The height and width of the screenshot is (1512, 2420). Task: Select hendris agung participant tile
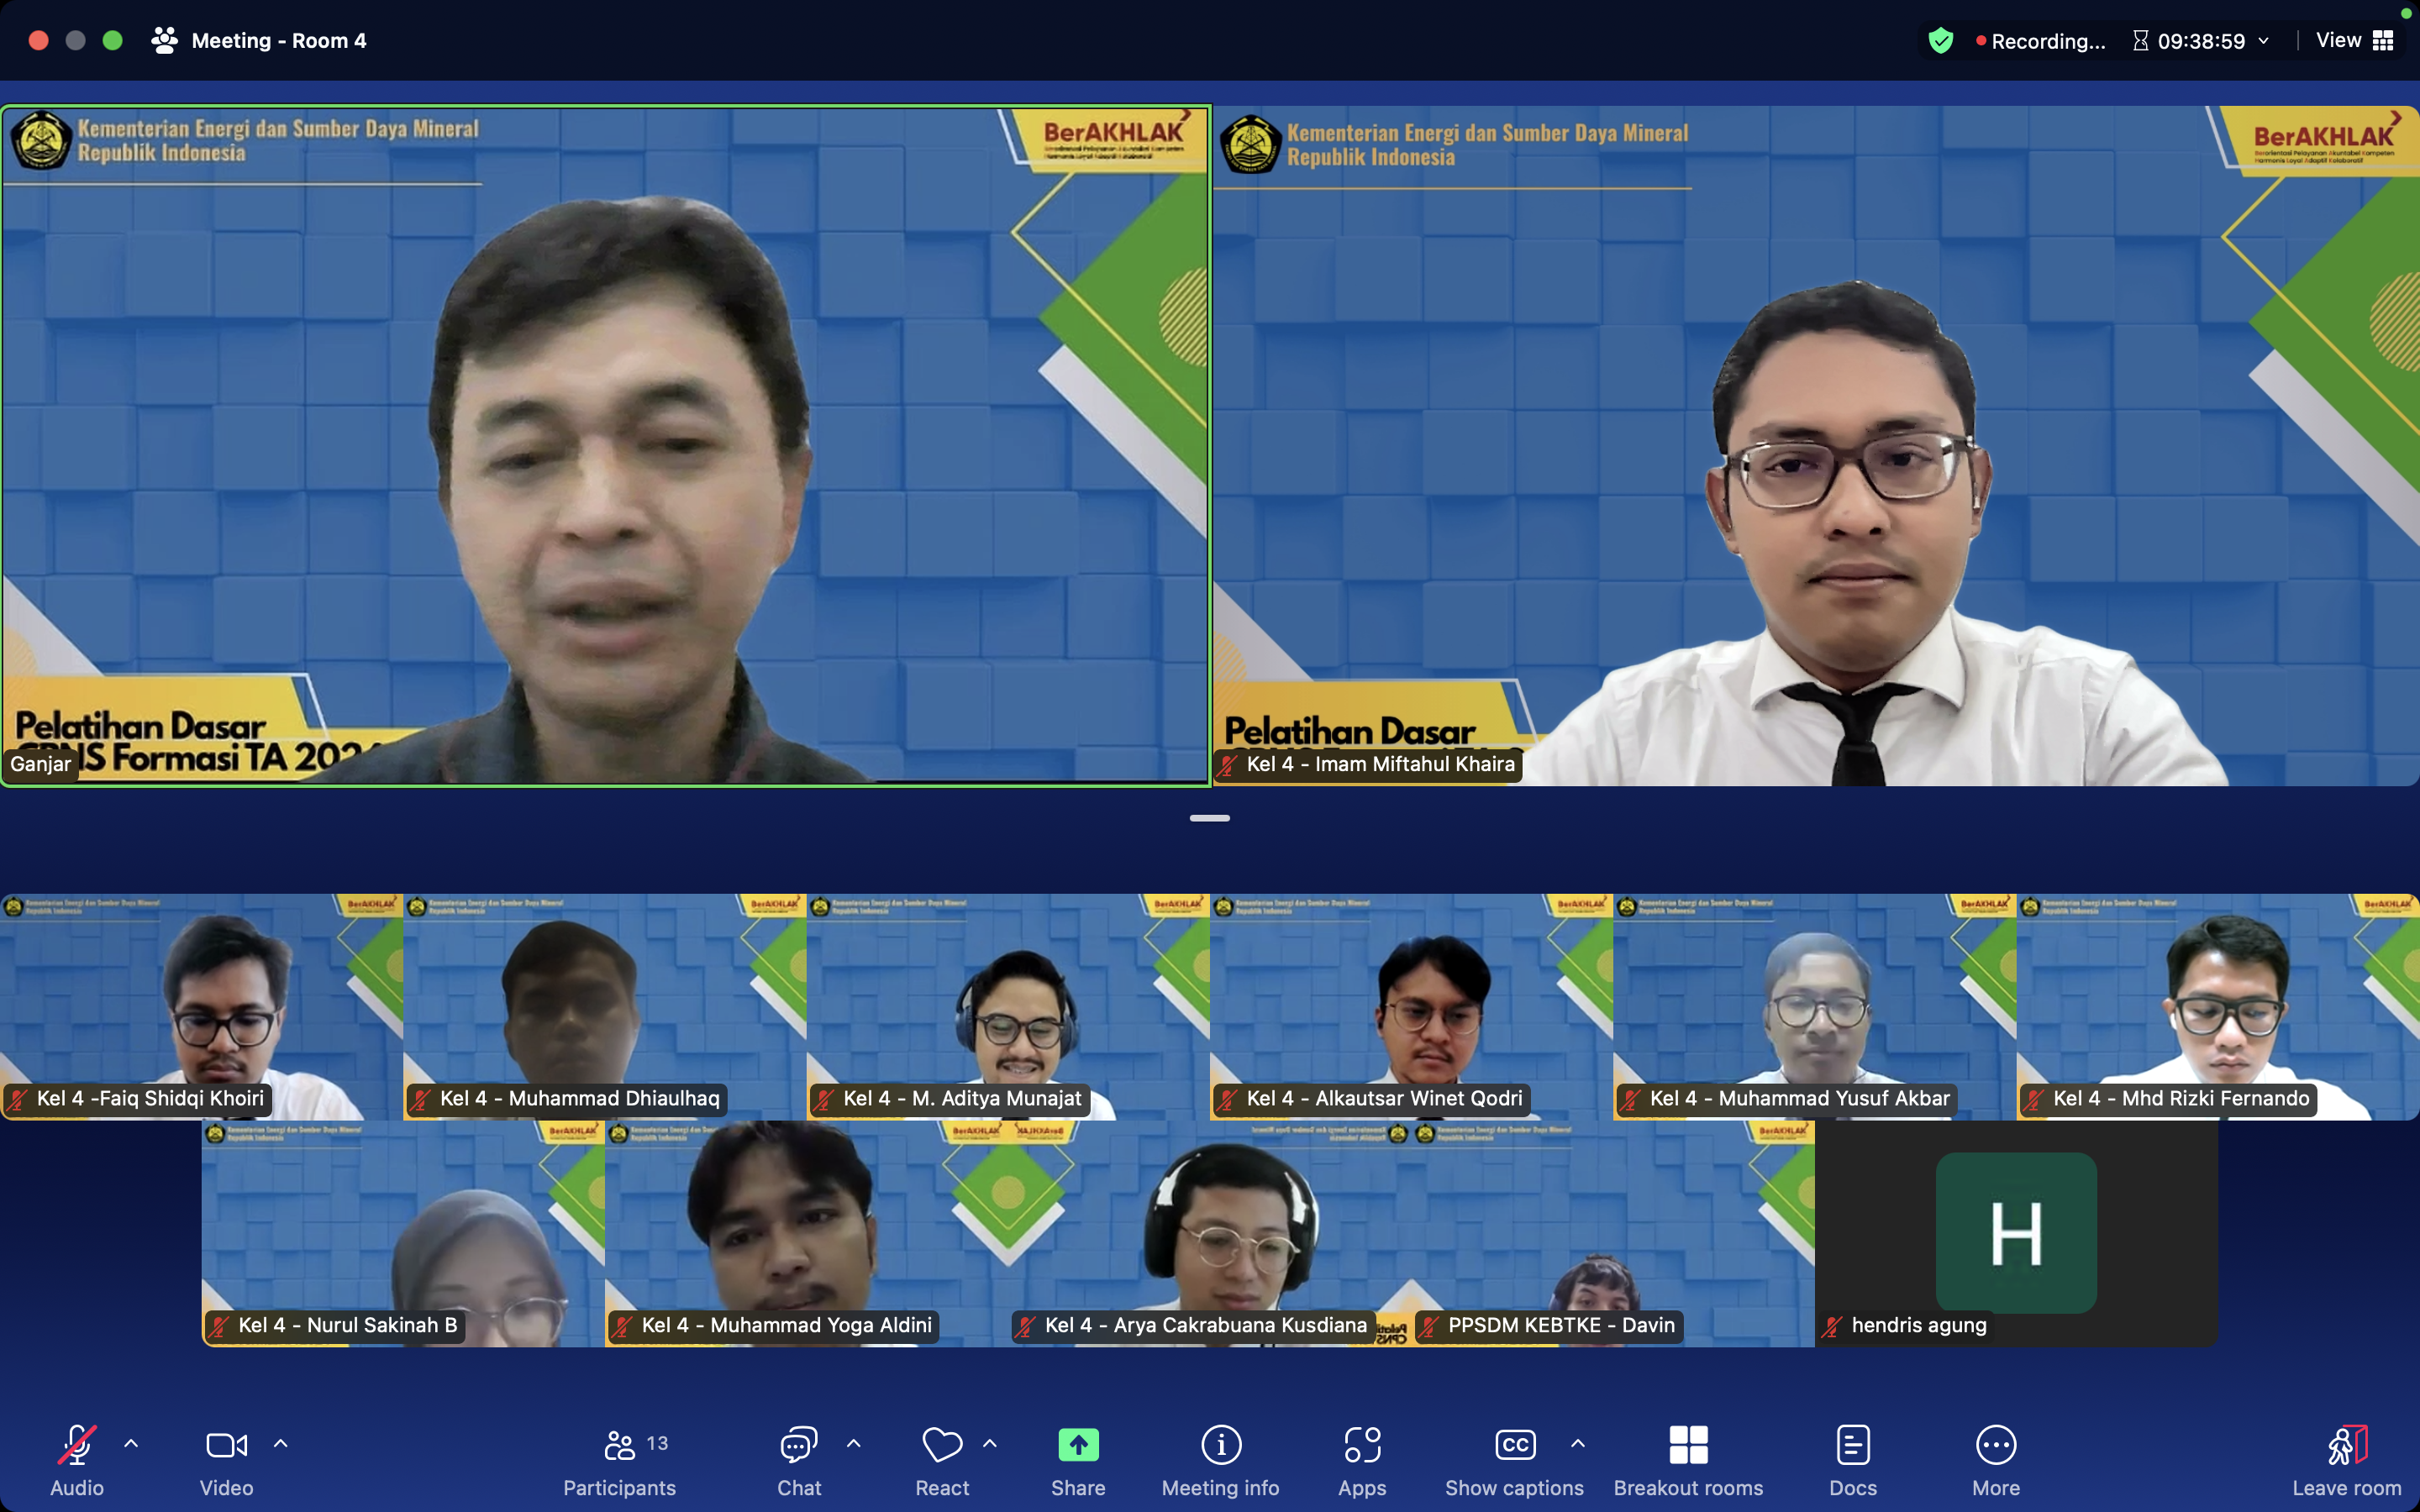(x=2016, y=1233)
